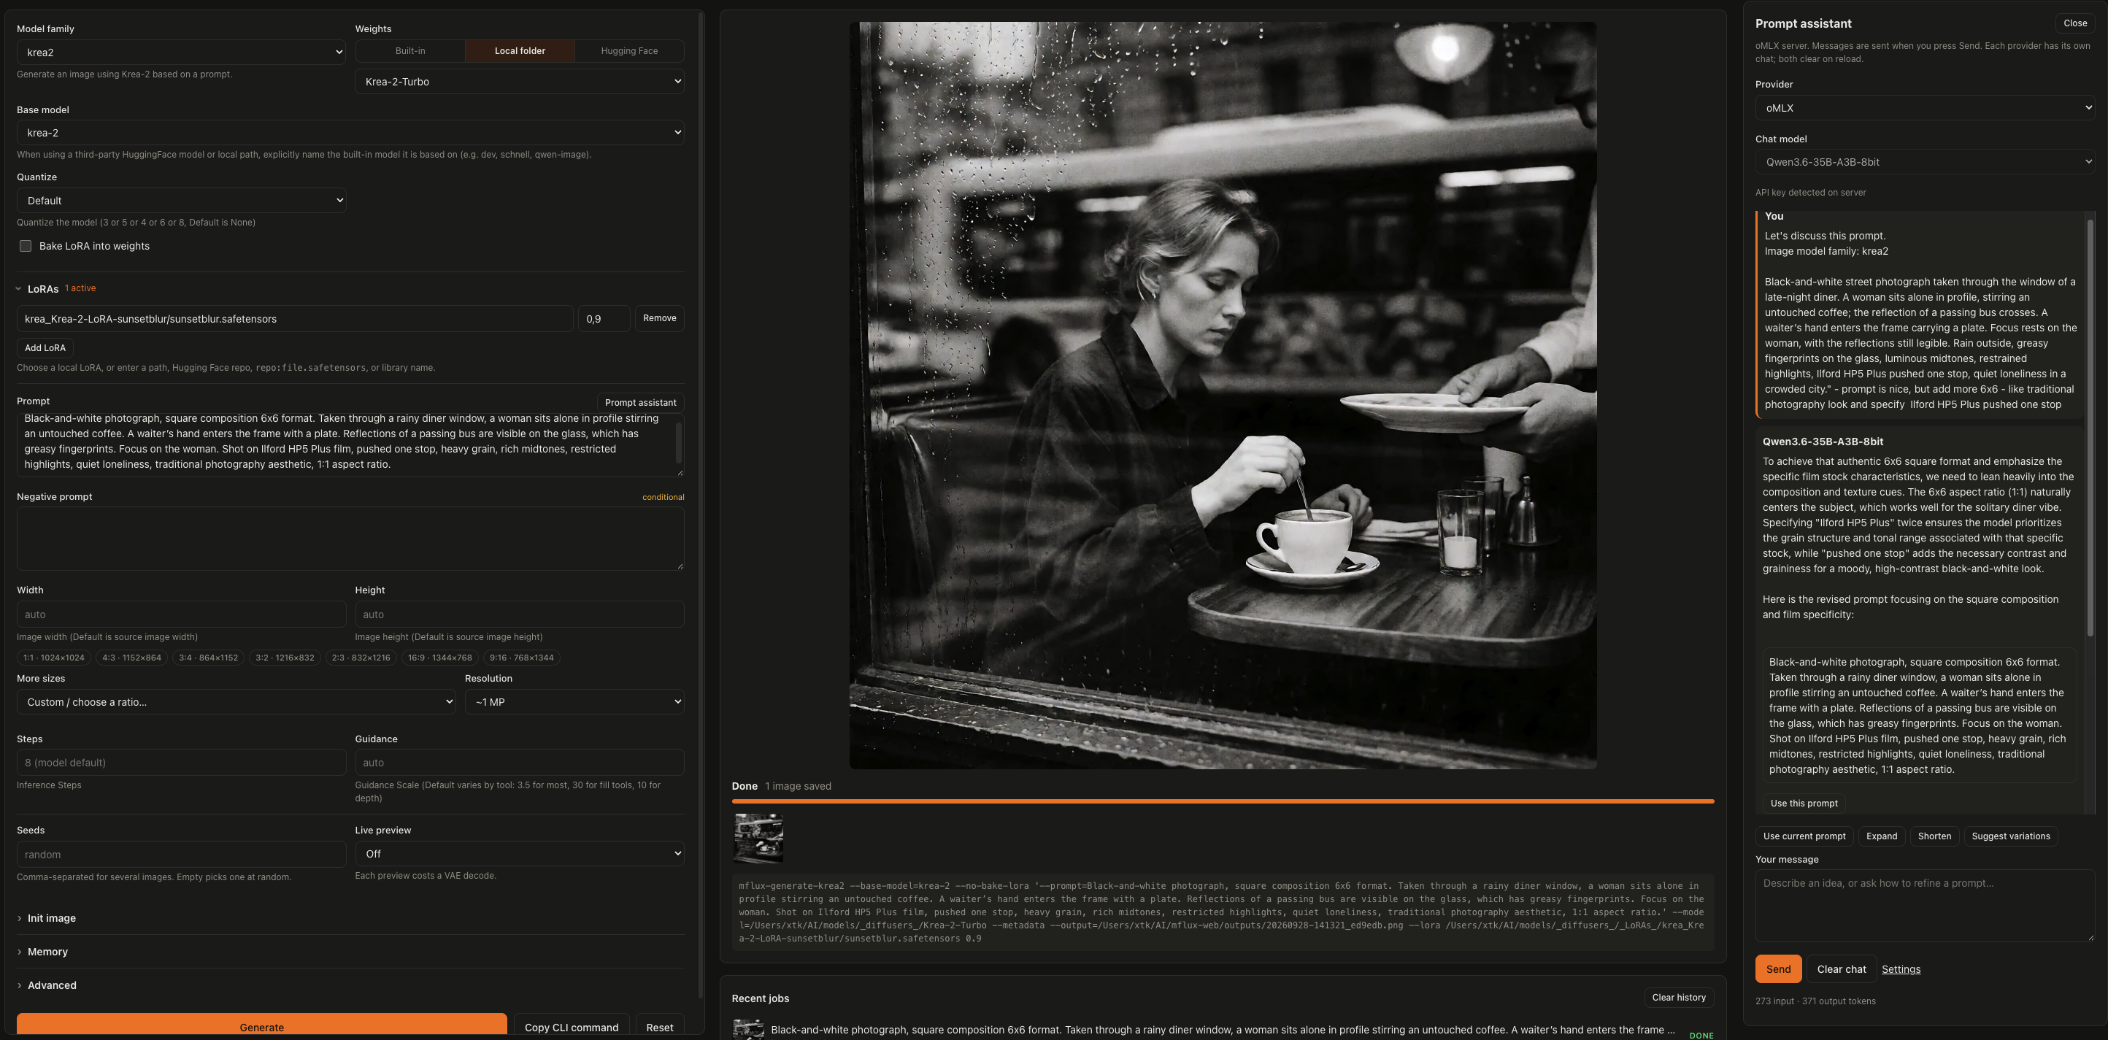Choose the 4:3 · 1152×864 size preset
This screenshot has height=1040, width=2108.
coord(131,658)
